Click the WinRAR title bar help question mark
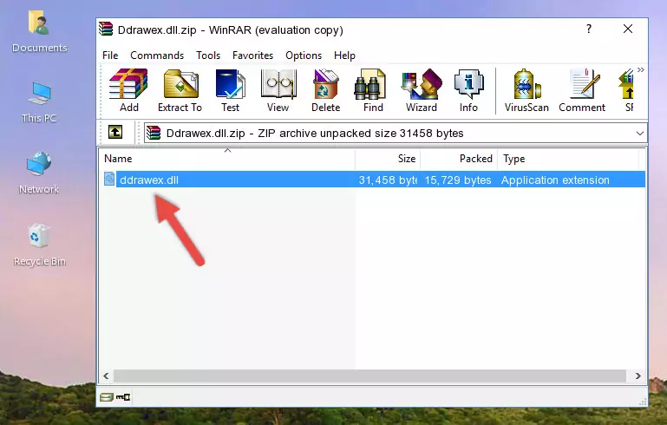Viewport: 667px width, 425px height. [x=589, y=29]
